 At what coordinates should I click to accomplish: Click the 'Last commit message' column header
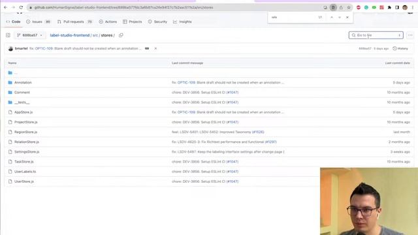coord(187,63)
